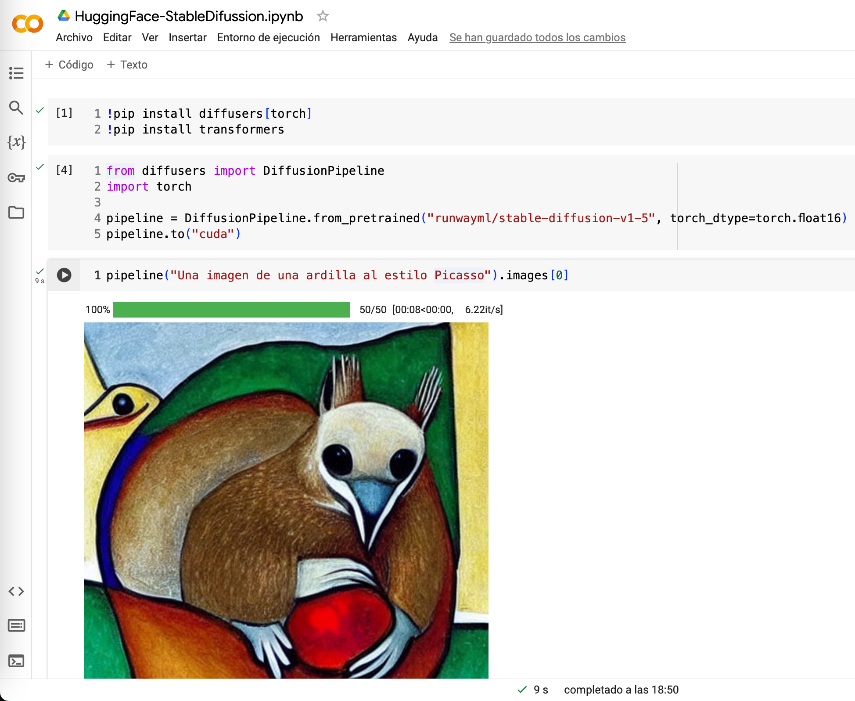This screenshot has height=701, width=855.
Task: Click the pip install transformers line
Action: point(195,130)
